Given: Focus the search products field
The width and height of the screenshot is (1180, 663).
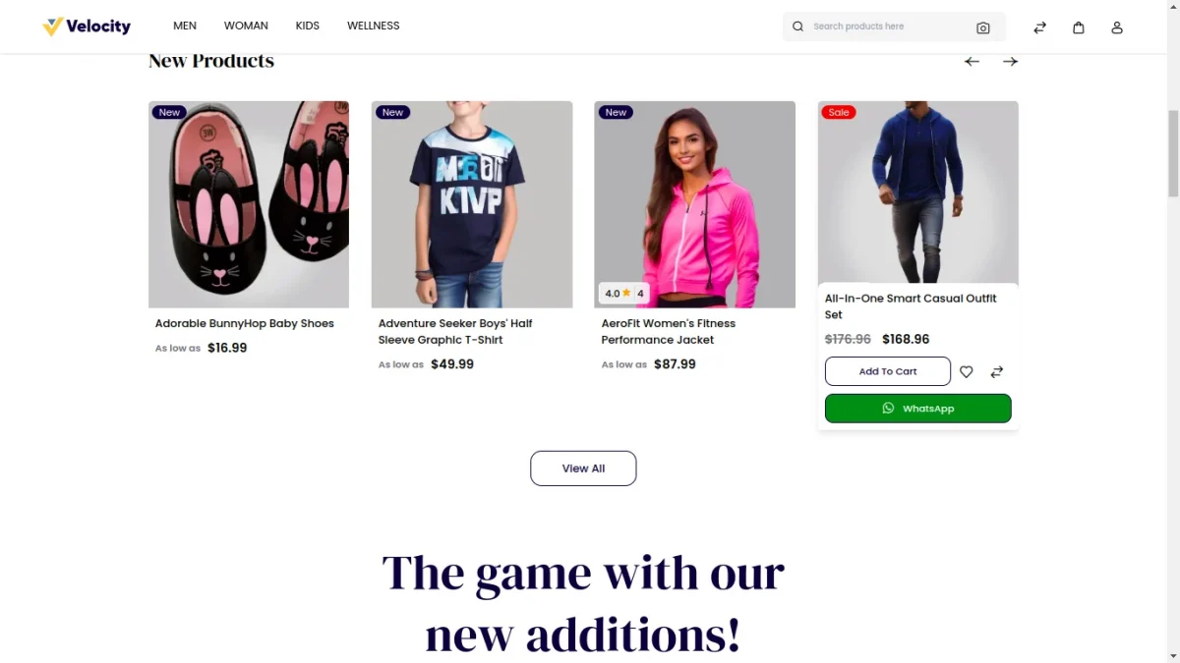Looking at the screenshot, I should point(888,27).
